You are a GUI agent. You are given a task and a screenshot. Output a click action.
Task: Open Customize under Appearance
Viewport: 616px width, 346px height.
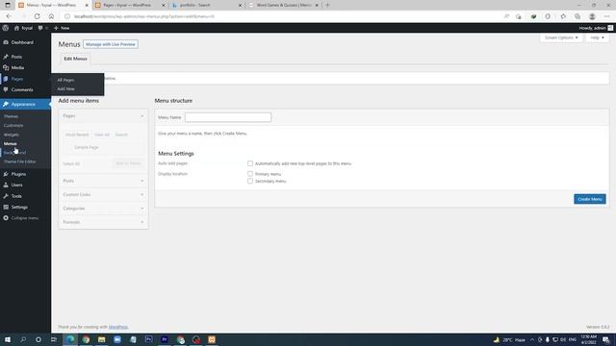click(x=13, y=126)
